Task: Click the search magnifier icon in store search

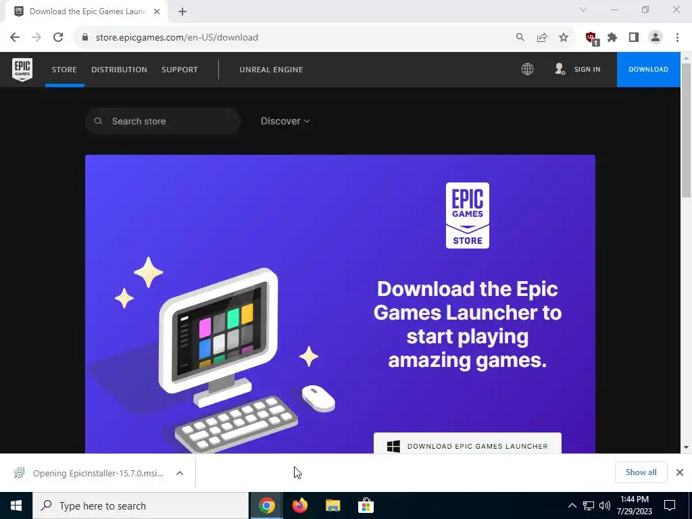Action: click(x=99, y=121)
